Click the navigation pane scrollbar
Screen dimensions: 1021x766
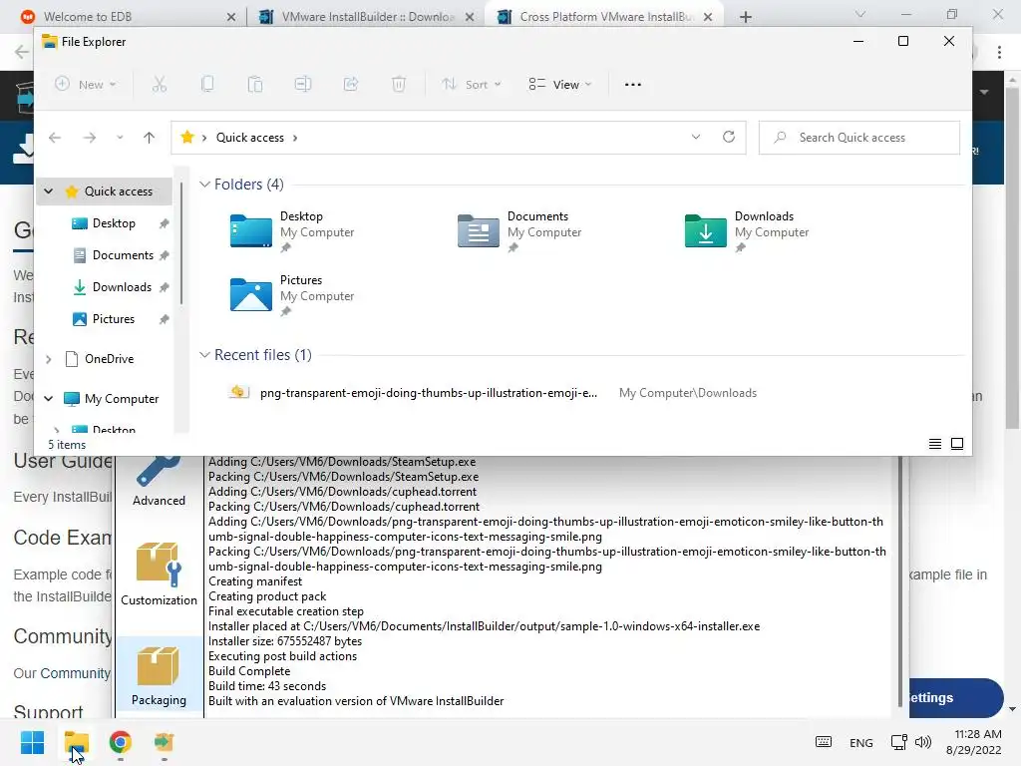181,243
